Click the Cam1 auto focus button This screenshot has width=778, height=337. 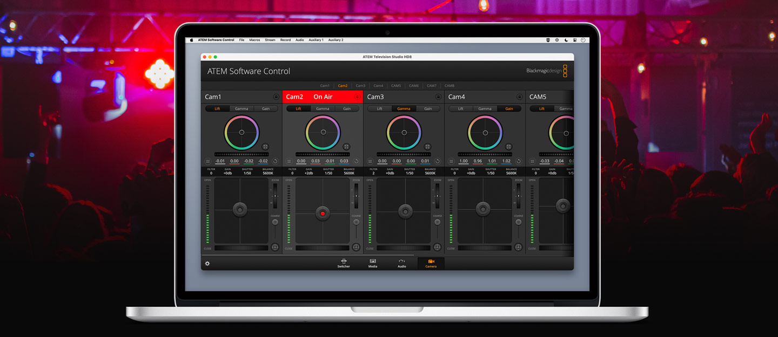[x=275, y=247]
